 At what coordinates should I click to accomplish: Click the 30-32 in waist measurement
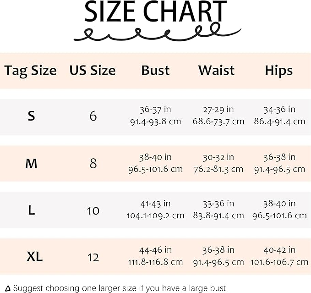click(218, 157)
